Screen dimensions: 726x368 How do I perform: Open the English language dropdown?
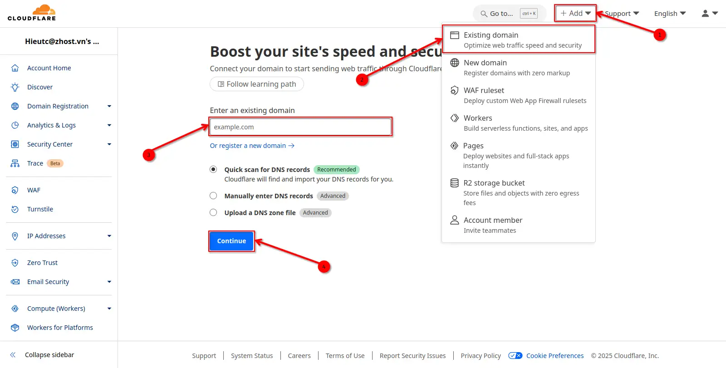pos(669,14)
